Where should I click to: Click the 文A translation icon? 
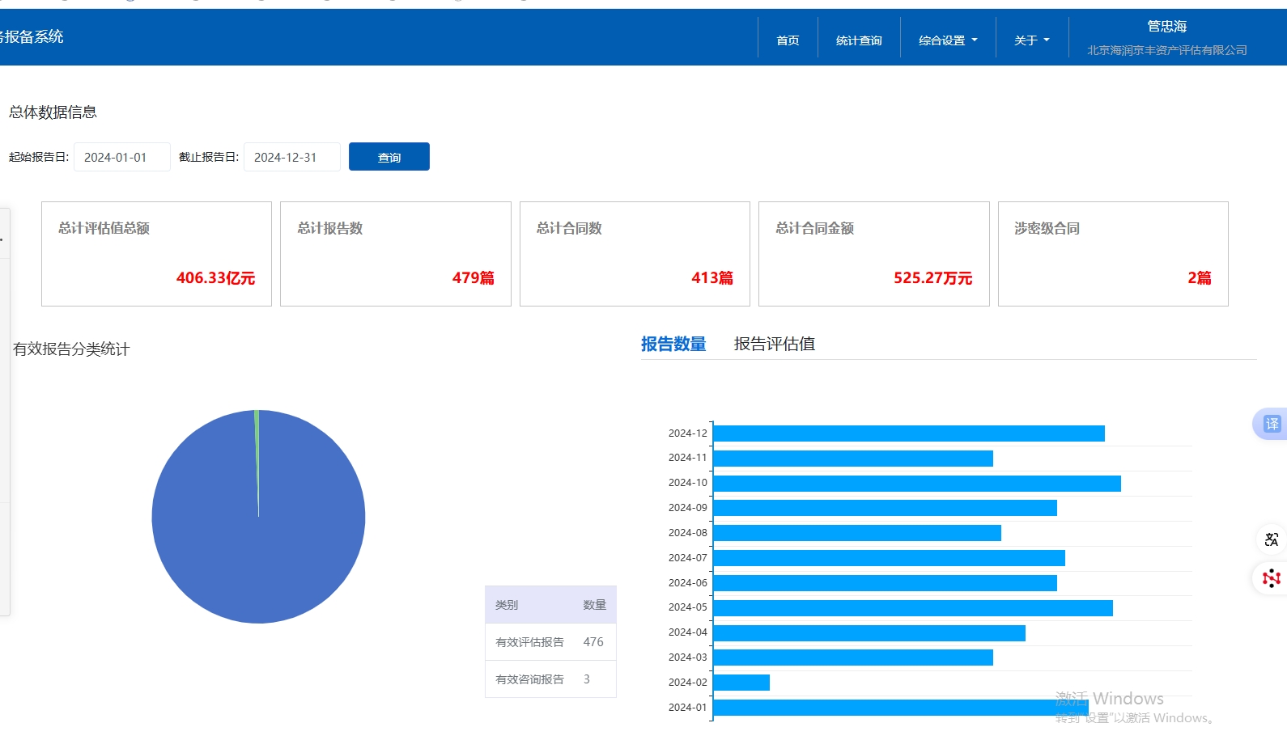tap(1271, 539)
